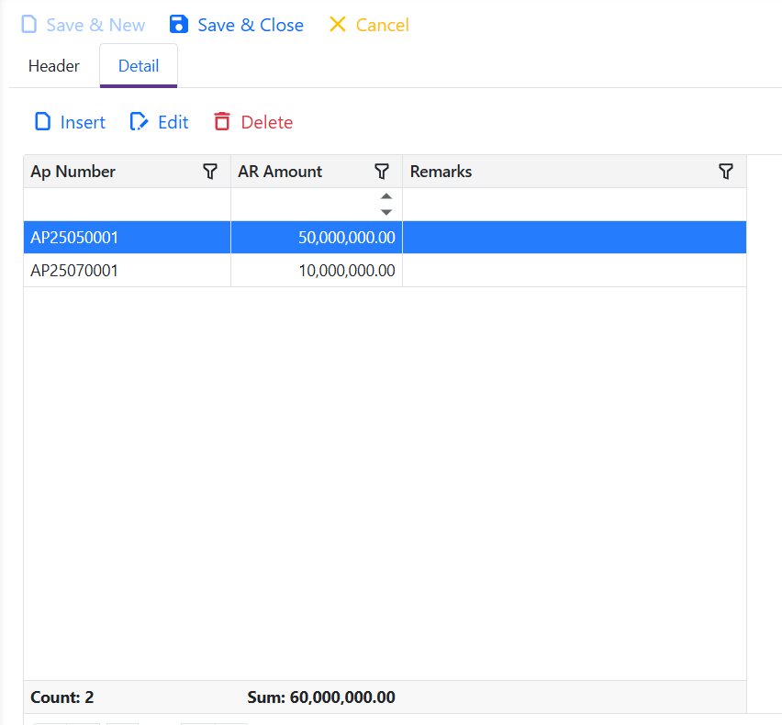
Task: Select the AP25050001 cell
Action: (128, 238)
